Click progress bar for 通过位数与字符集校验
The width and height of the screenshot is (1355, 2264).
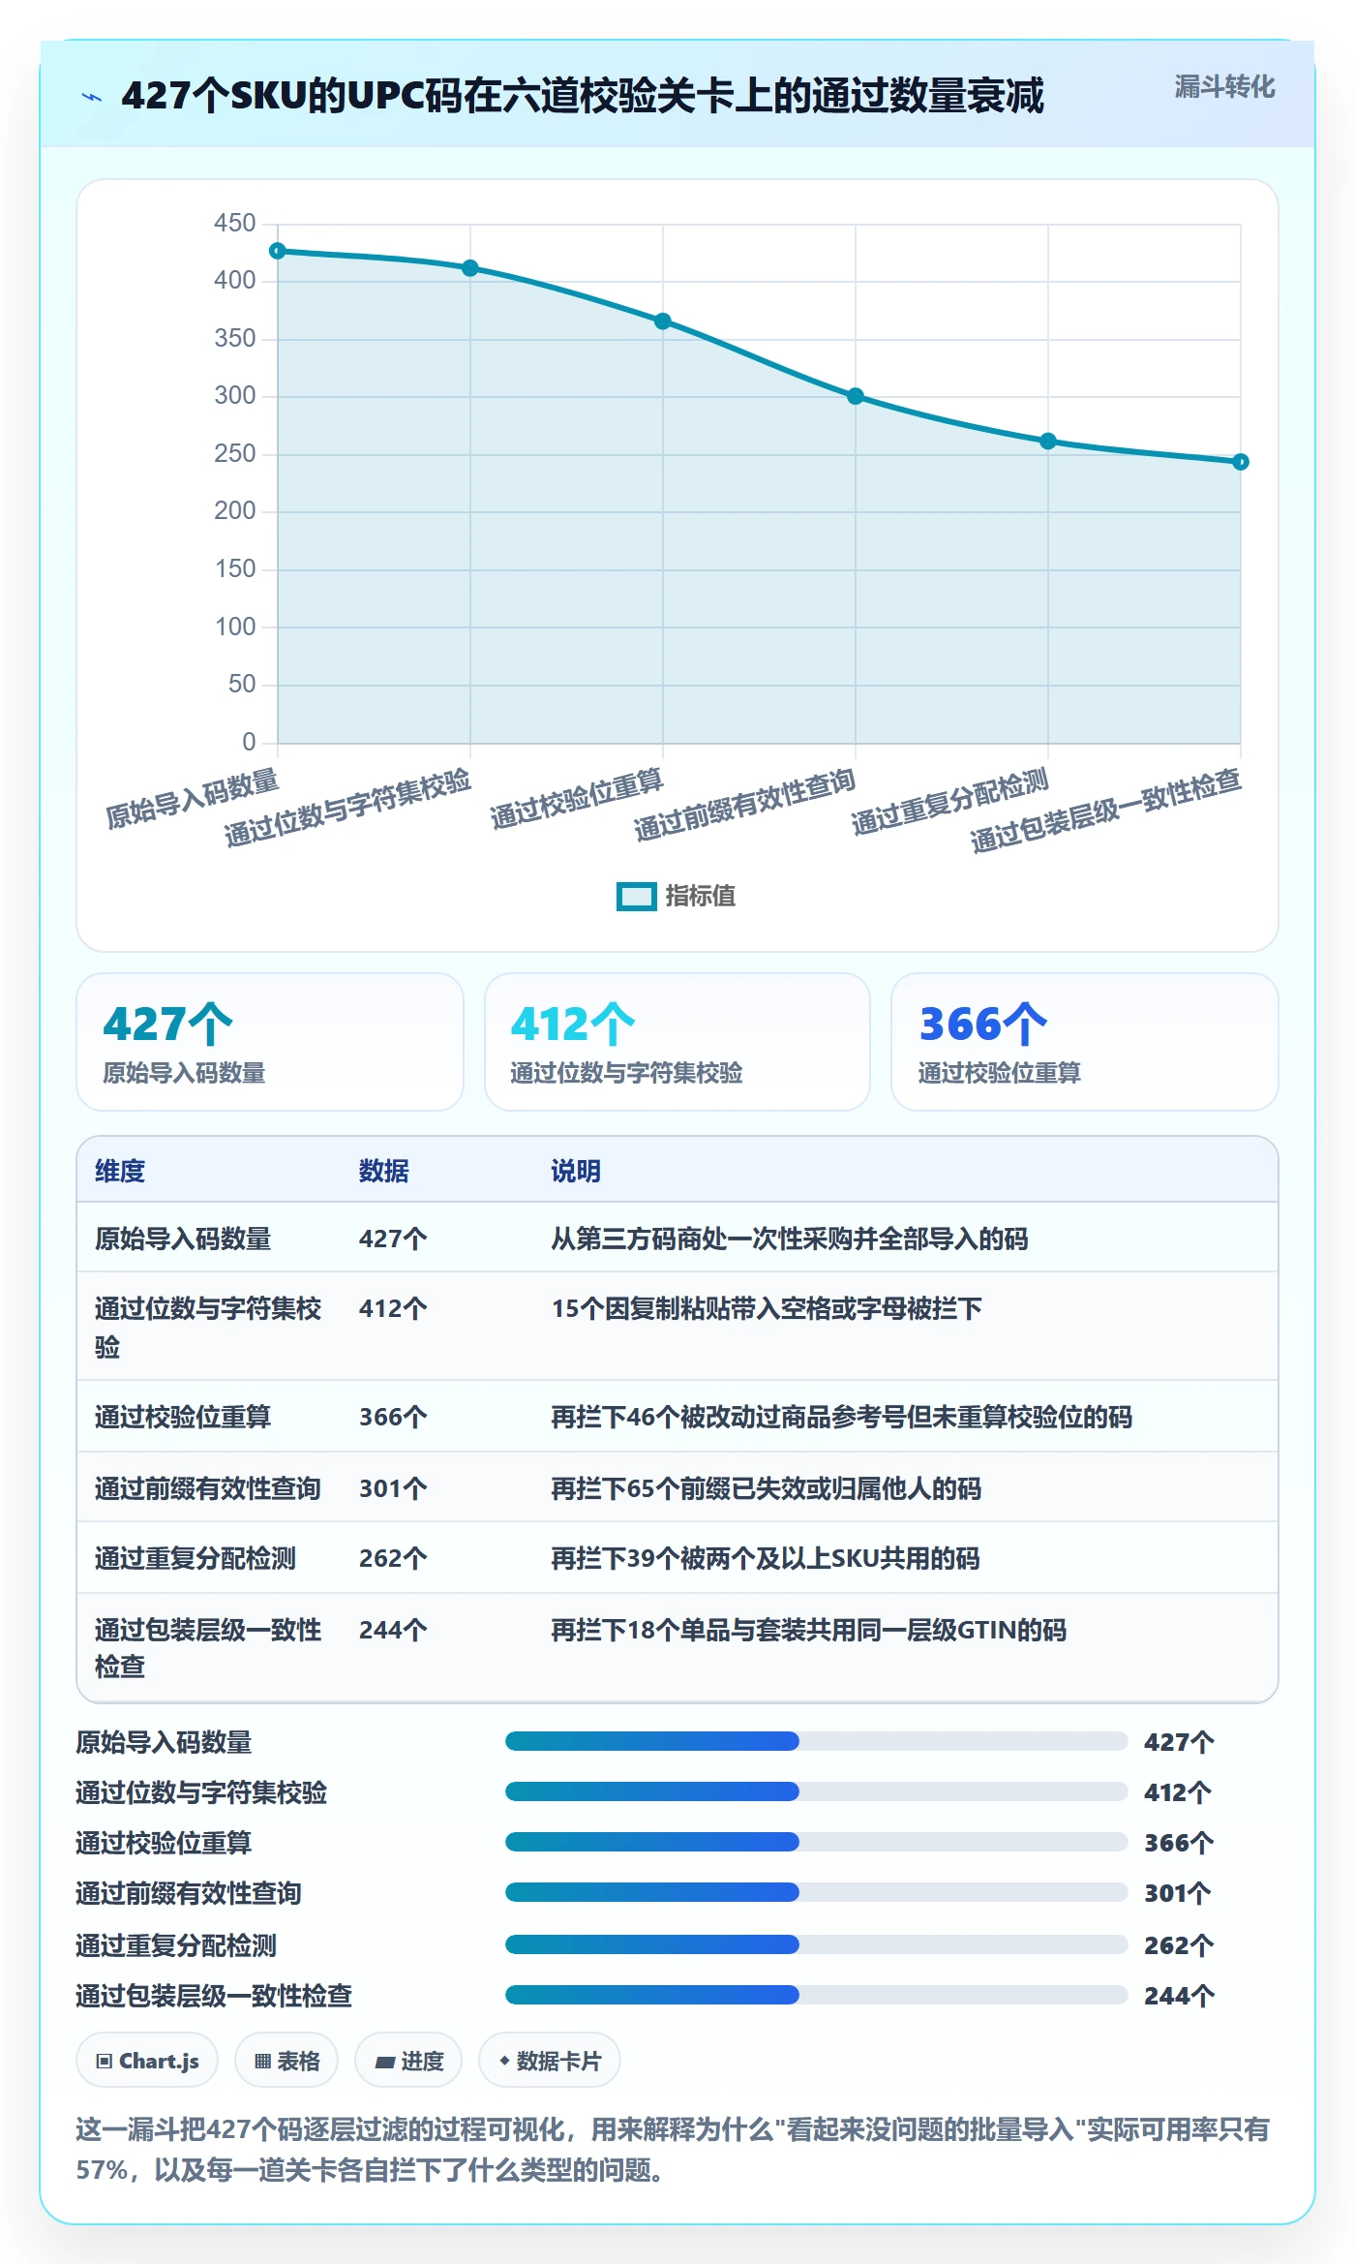click(816, 1791)
